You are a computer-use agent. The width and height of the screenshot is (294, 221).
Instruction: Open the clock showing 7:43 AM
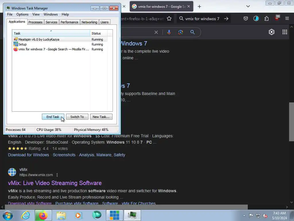pos(279,216)
